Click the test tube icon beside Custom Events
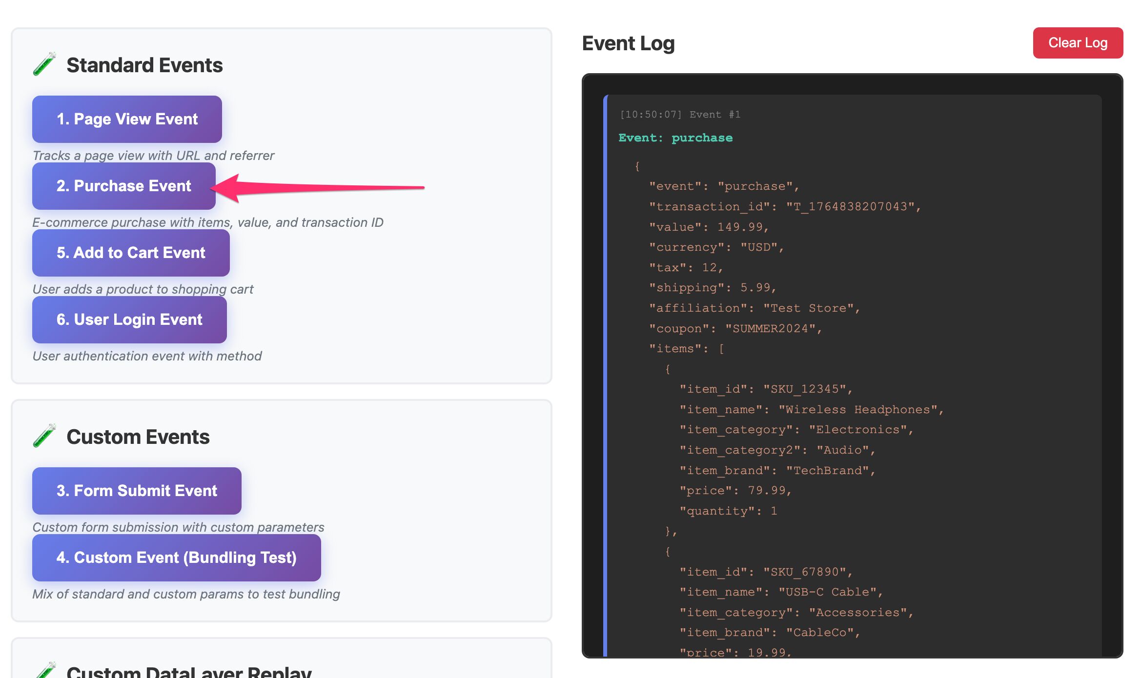 (x=44, y=436)
